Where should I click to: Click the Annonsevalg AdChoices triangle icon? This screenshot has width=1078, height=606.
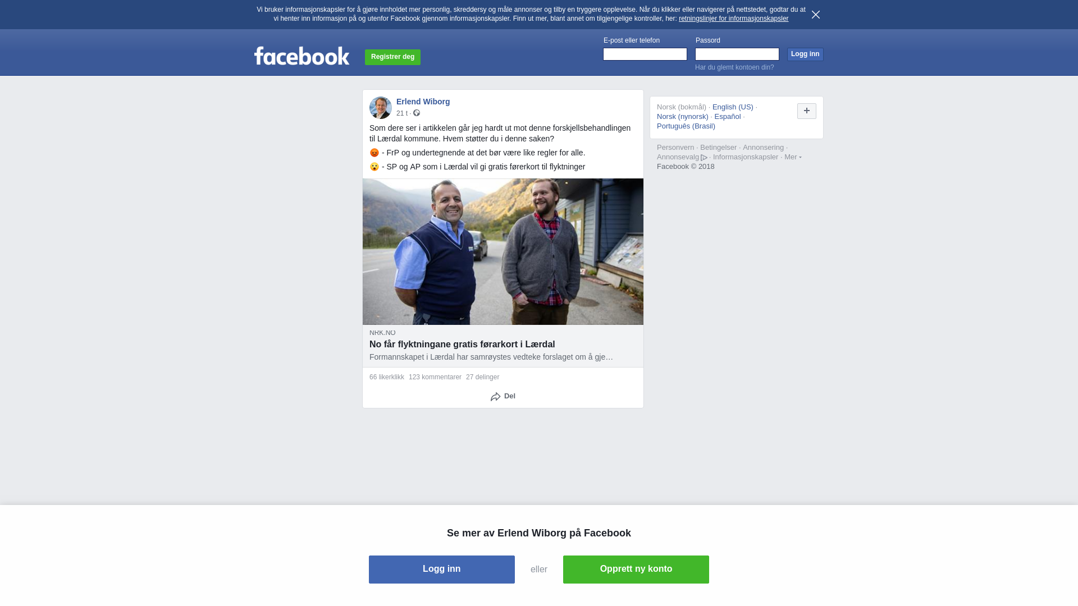[x=704, y=158]
